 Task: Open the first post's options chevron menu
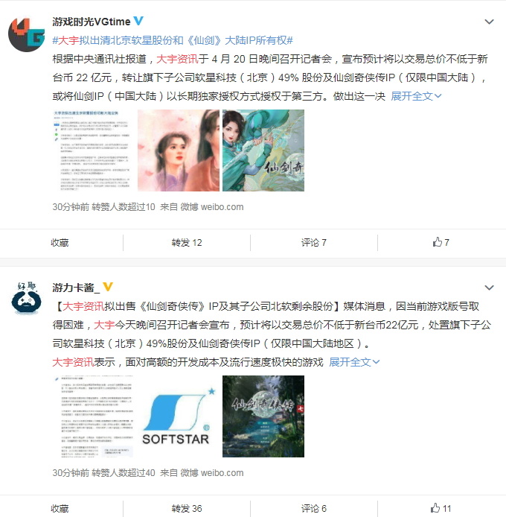489,22
